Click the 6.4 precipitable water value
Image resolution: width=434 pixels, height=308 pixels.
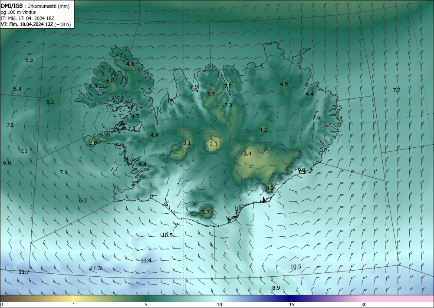(x=17, y=89)
